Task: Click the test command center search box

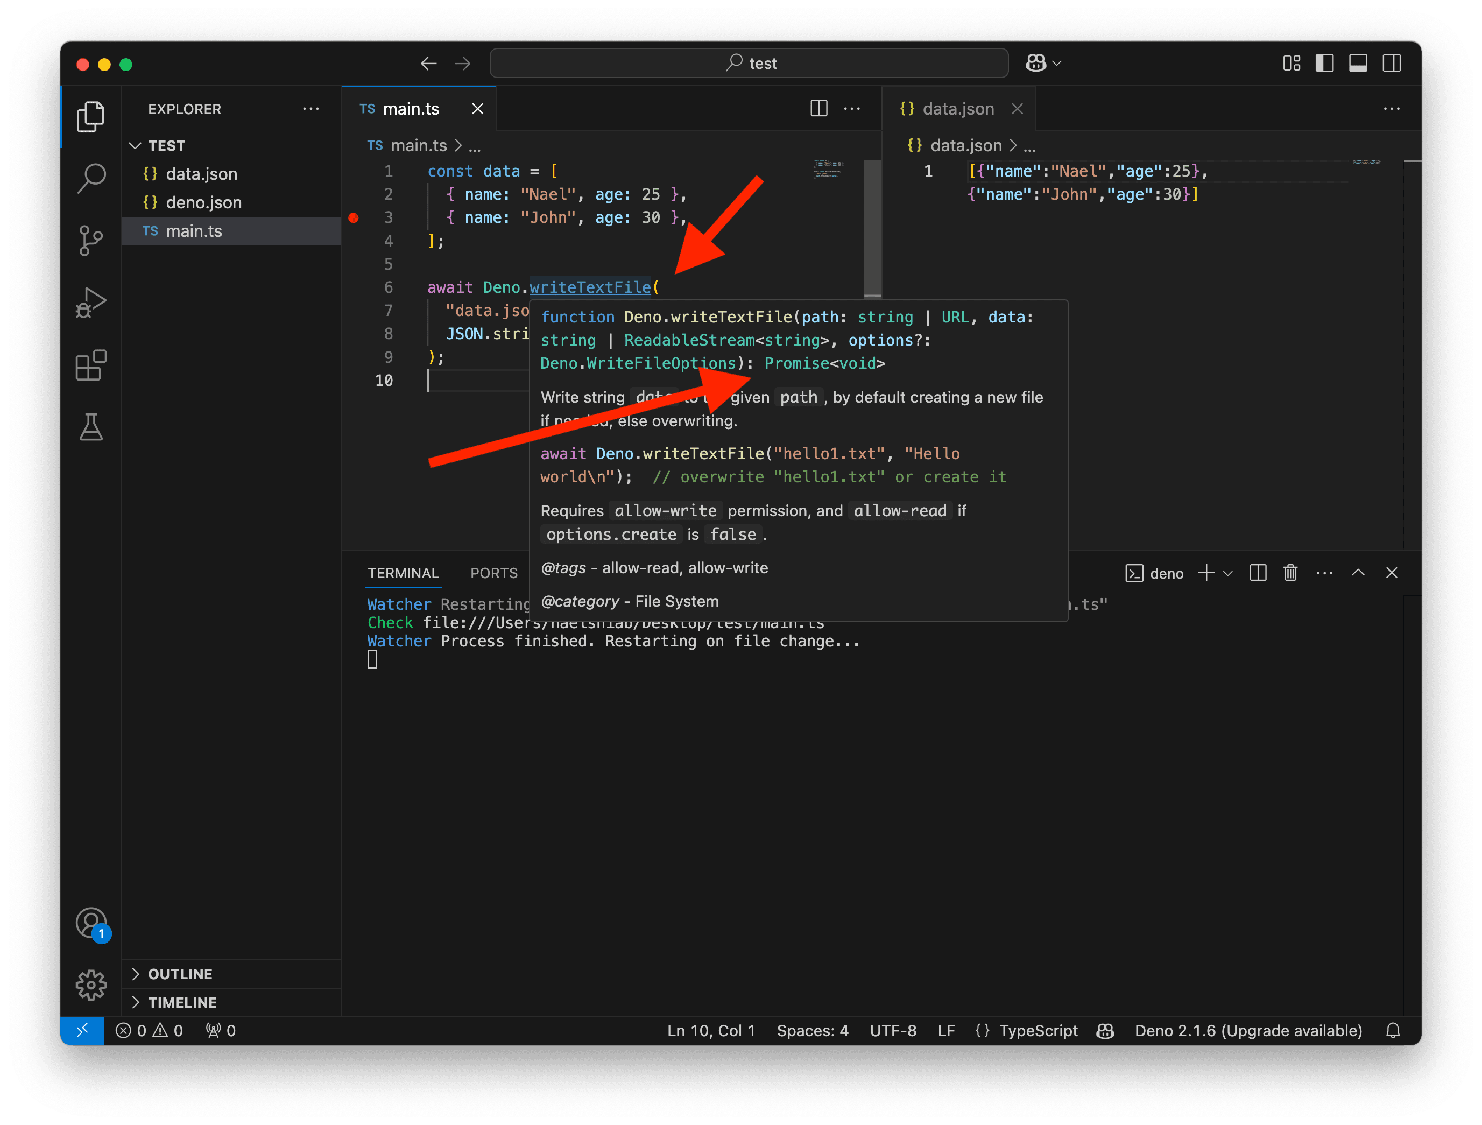Action: [x=749, y=64]
